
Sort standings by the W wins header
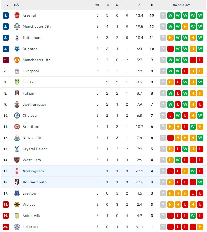coord(107,6)
